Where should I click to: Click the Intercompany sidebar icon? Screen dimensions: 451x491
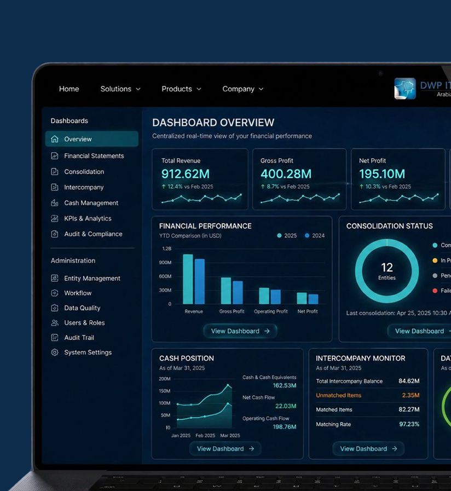coord(55,187)
